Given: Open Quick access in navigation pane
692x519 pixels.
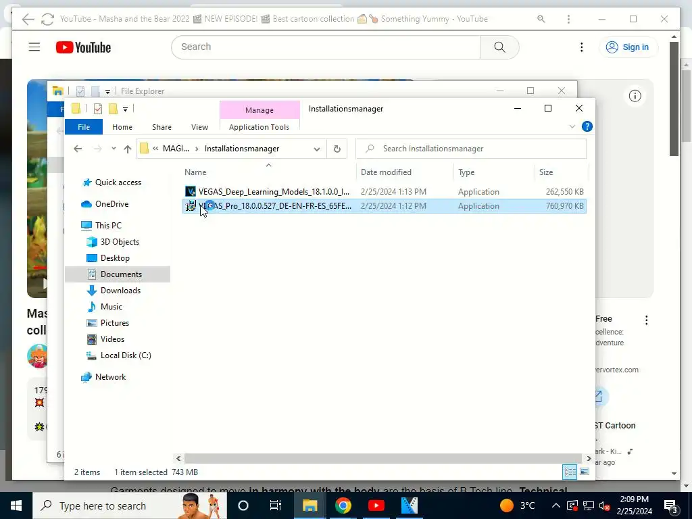Looking at the screenshot, I should pyautogui.click(x=118, y=182).
